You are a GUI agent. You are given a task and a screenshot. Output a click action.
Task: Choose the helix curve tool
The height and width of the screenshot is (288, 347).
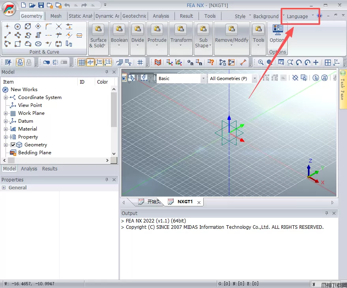[x=38, y=35]
